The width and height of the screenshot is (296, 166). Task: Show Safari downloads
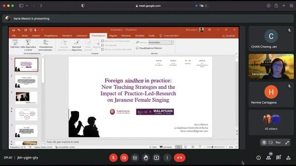[x=268, y=6]
